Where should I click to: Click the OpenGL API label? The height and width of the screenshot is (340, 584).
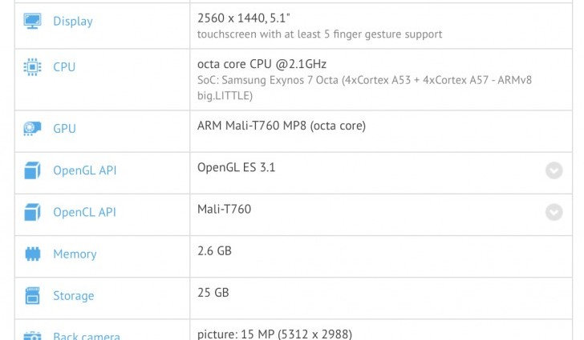(x=84, y=170)
